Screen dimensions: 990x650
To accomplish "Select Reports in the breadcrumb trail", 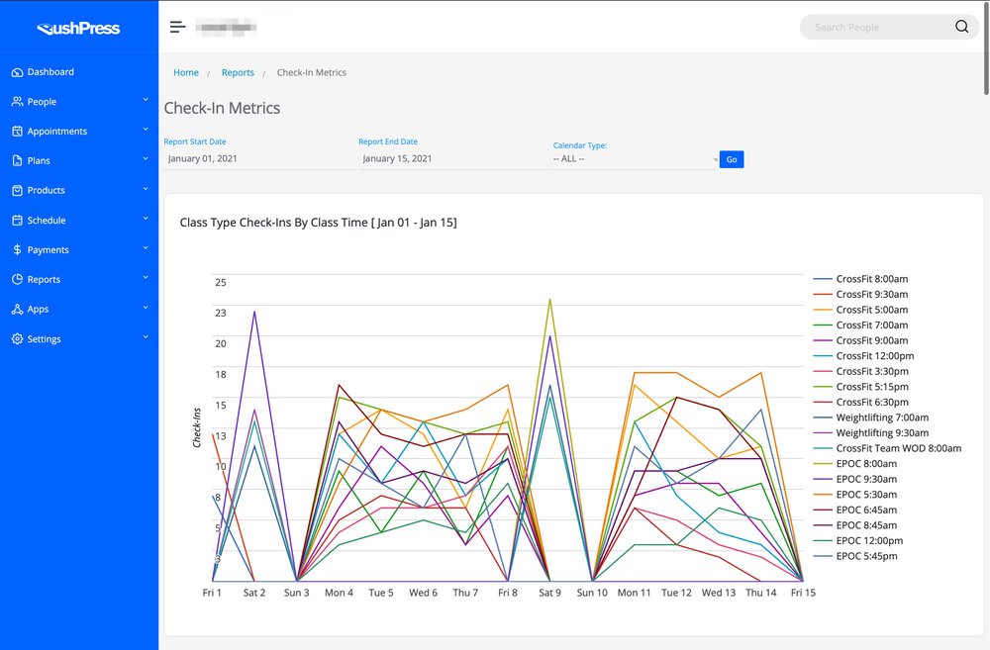I will [x=238, y=72].
